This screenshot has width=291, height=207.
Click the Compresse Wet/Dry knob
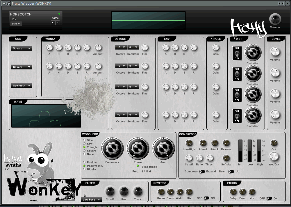point(274,157)
